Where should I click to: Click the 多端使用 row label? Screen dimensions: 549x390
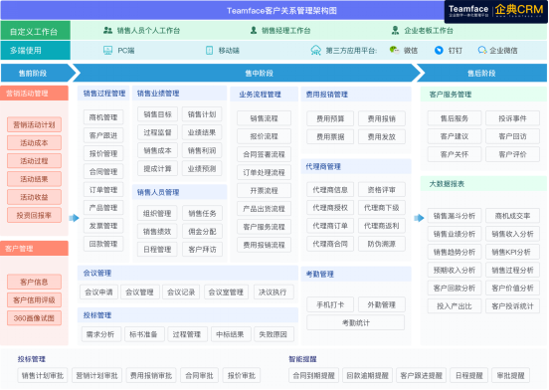(36, 51)
